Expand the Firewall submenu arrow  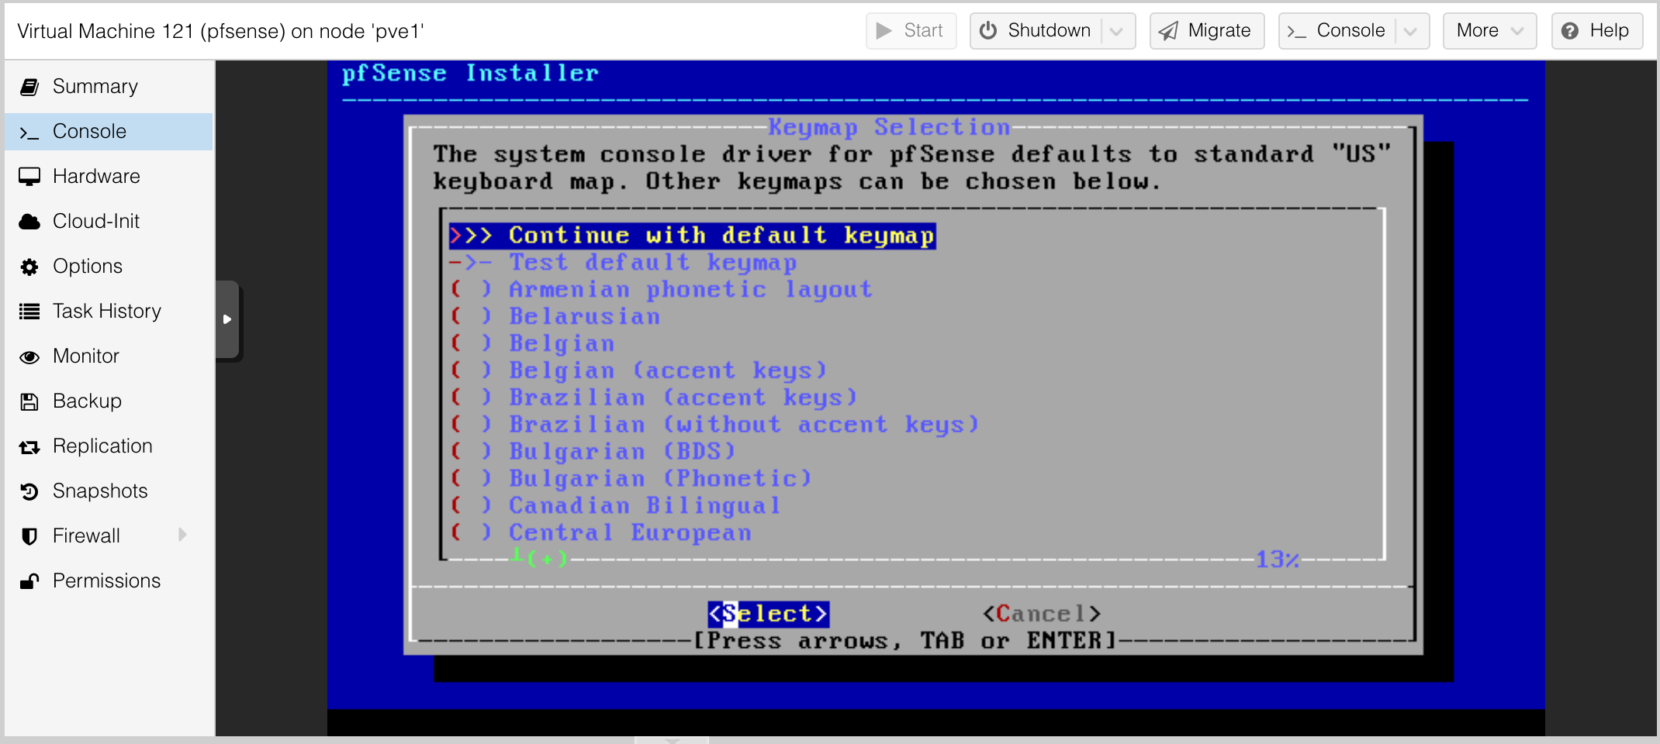click(183, 535)
